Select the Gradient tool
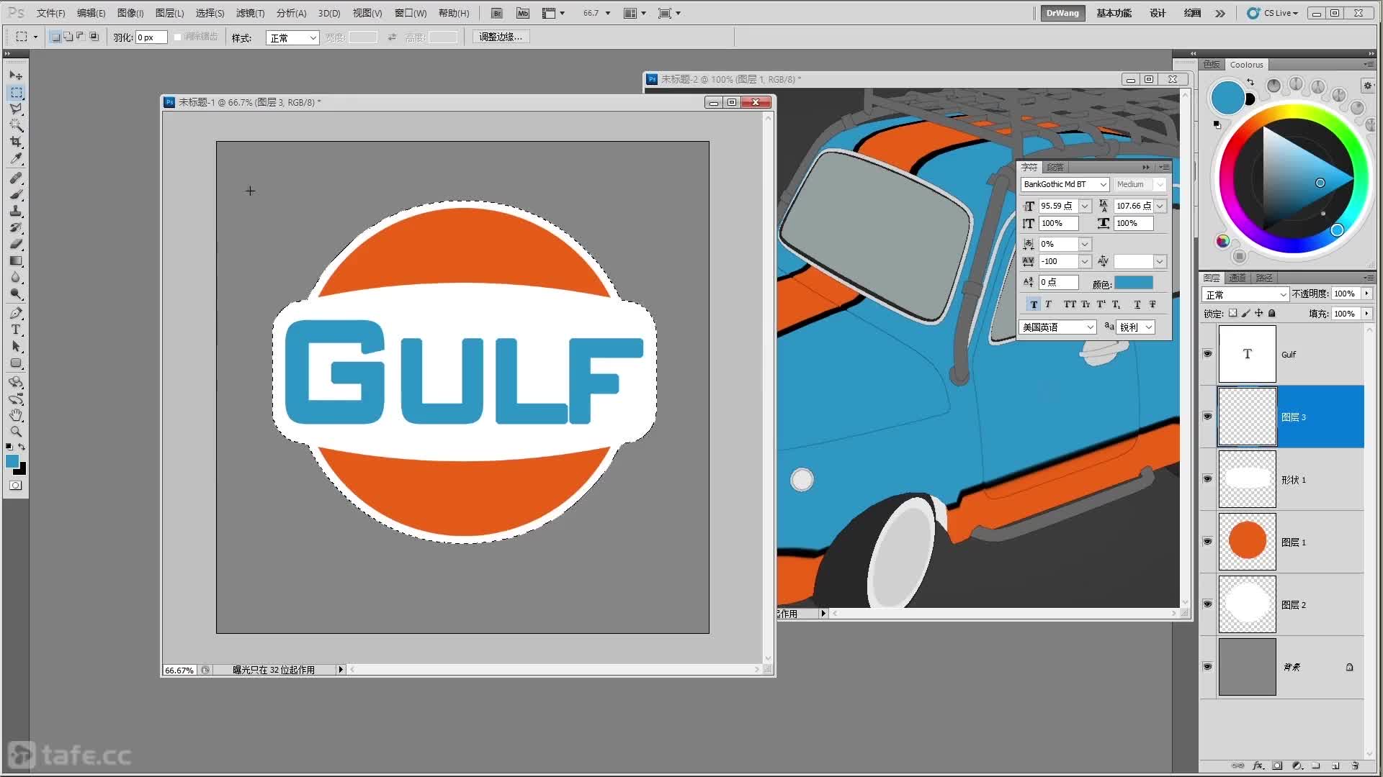This screenshot has height=777, width=1383. pyautogui.click(x=16, y=260)
